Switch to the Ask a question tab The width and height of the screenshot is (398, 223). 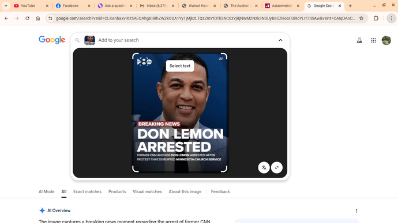115,6
